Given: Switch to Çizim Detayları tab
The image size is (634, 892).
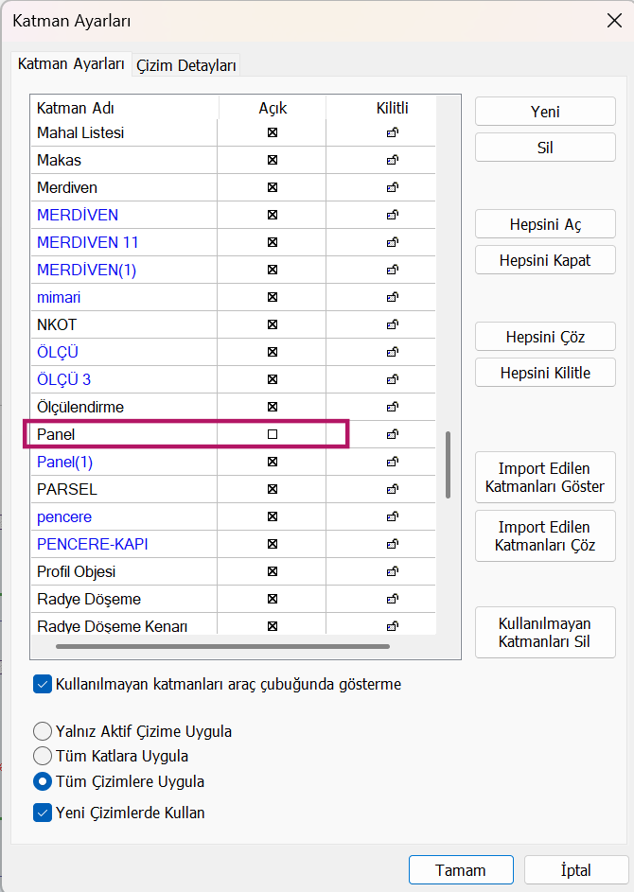Looking at the screenshot, I should tap(186, 65).
